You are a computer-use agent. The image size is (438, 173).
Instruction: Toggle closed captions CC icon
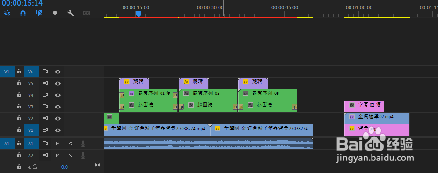pyautogui.click(x=87, y=13)
